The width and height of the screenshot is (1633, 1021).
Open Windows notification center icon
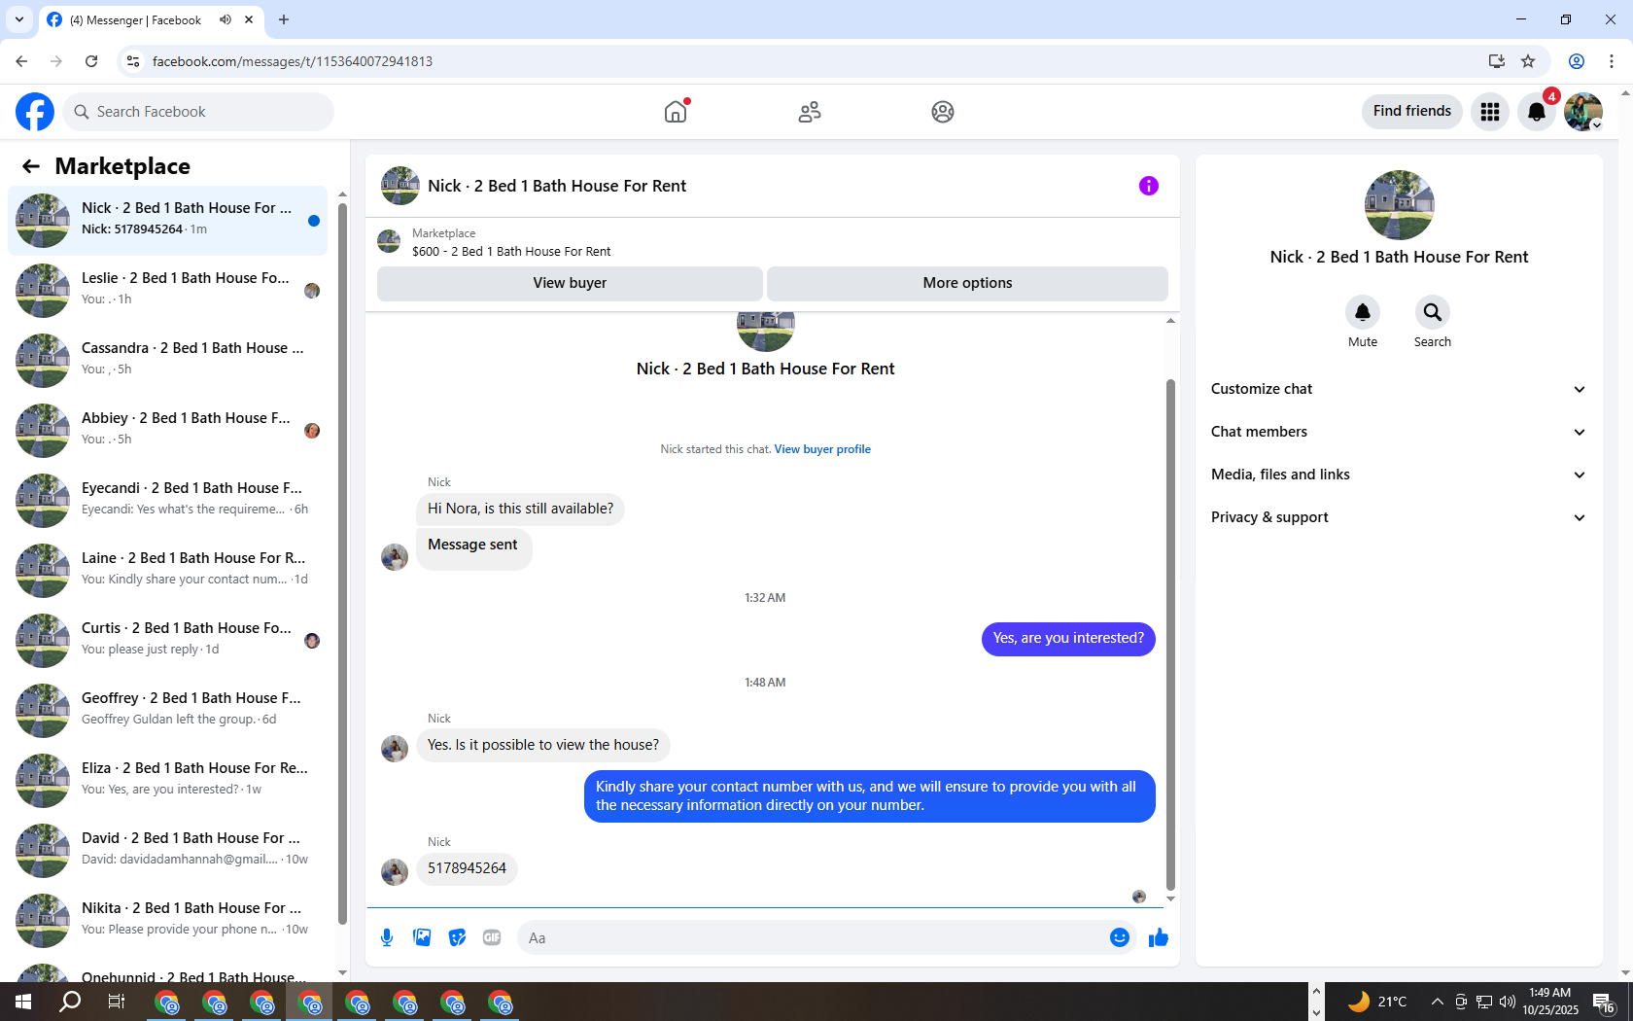tap(1604, 1002)
